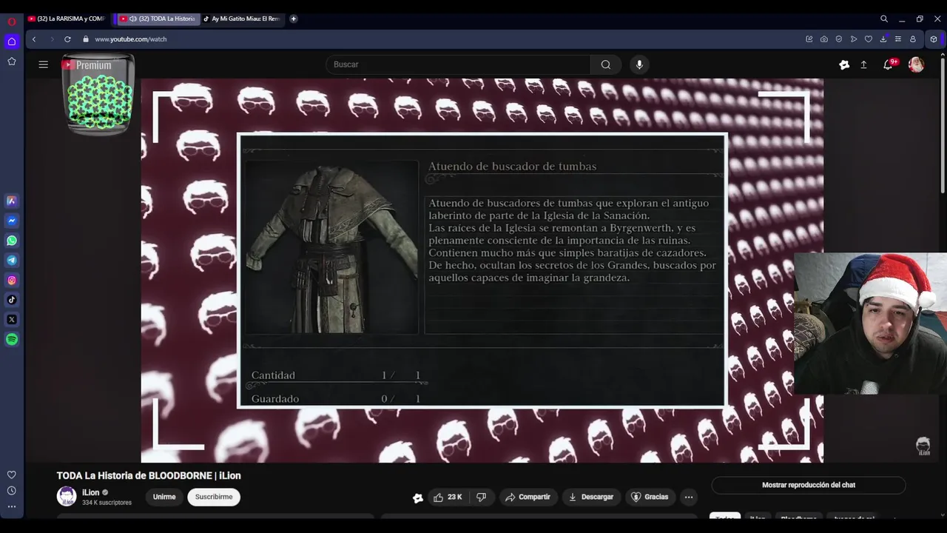Open the browser tab search magnifier
The height and width of the screenshot is (533, 947).
click(883, 19)
